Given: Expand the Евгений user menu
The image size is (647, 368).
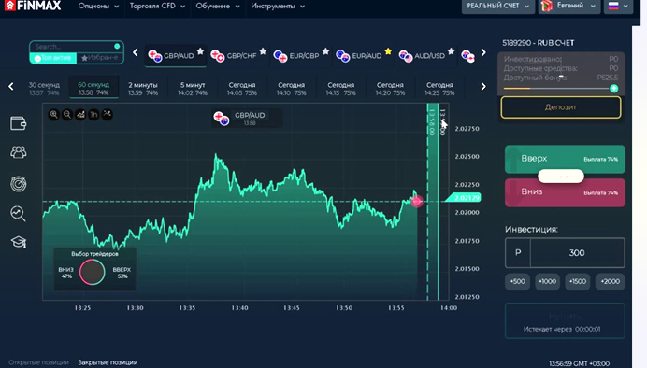Looking at the screenshot, I should click(569, 7).
